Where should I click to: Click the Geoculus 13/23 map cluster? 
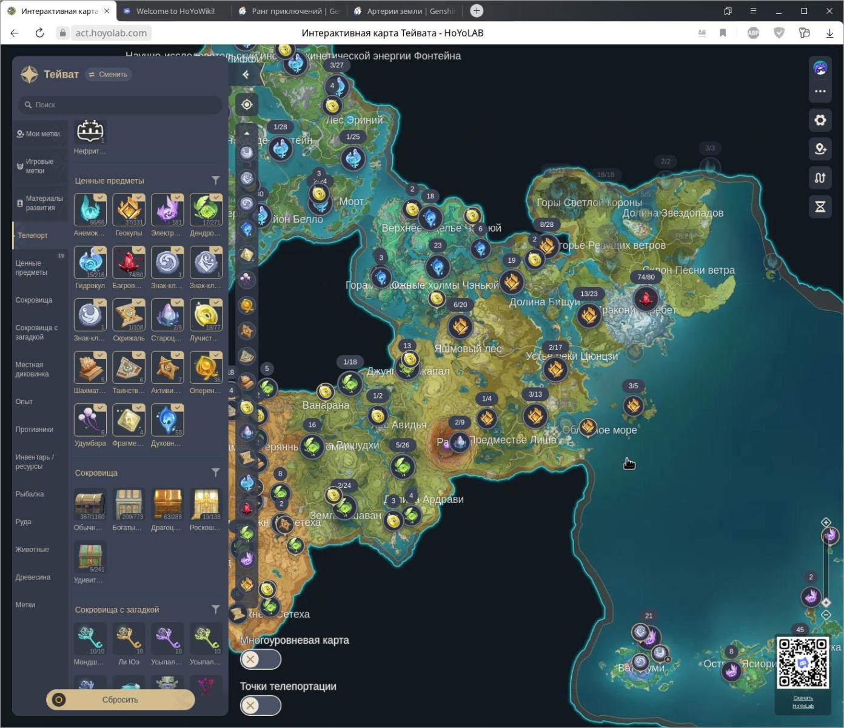588,315
